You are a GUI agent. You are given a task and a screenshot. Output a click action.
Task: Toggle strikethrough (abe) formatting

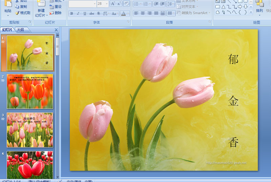pos(91,13)
